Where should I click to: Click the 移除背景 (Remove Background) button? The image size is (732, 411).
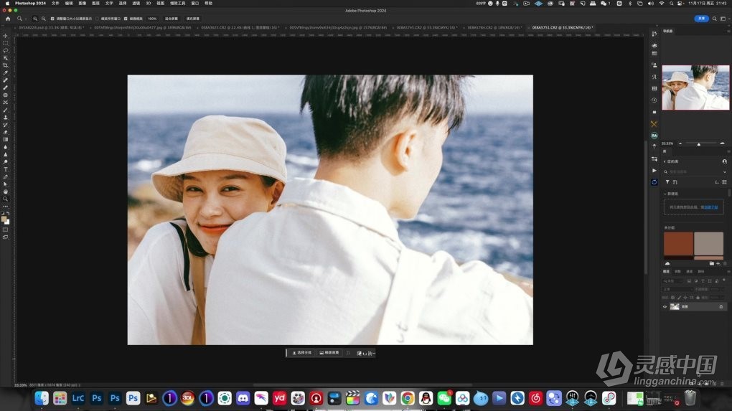coord(330,353)
